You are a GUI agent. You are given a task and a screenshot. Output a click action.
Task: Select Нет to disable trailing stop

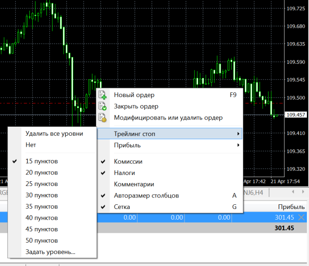[31, 145]
